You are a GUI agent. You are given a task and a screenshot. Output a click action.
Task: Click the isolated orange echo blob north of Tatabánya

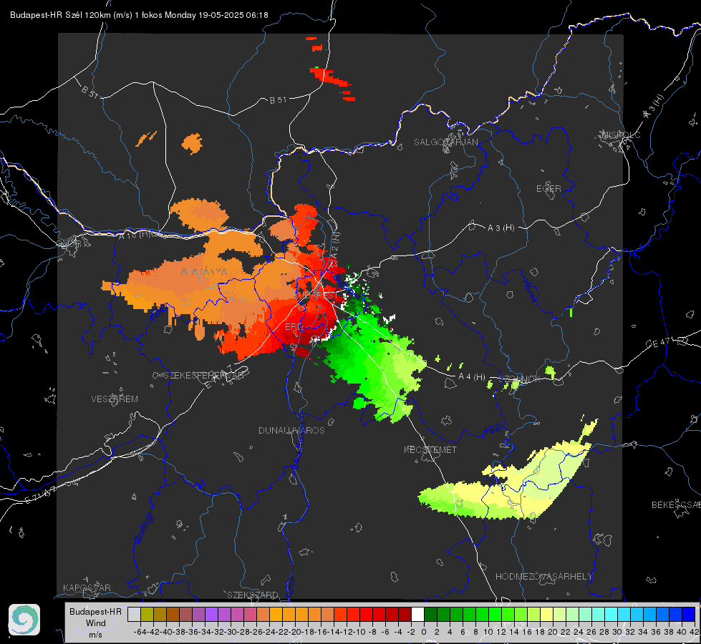tap(192, 143)
